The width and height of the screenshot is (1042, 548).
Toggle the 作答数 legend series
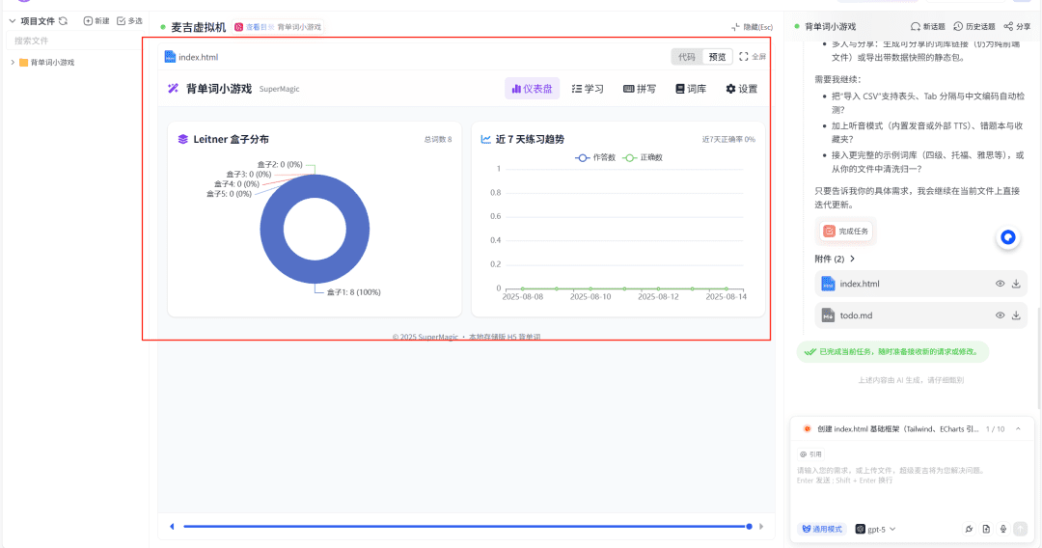coord(595,157)
